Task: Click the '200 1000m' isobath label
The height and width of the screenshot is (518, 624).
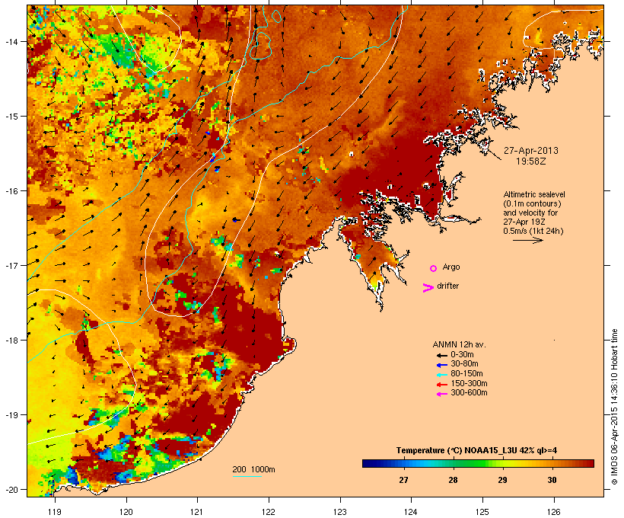Action: [253, 469]
